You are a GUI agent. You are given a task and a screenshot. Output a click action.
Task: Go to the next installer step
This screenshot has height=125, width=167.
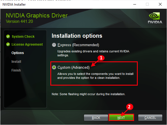point(121,118)
